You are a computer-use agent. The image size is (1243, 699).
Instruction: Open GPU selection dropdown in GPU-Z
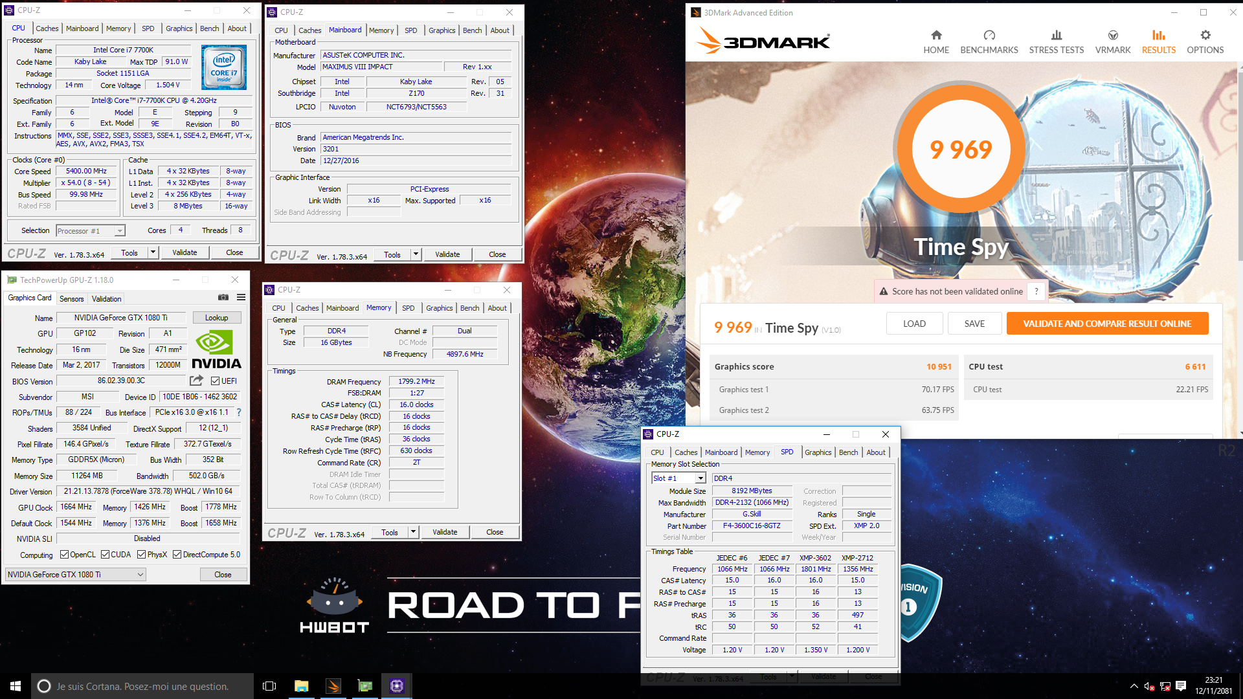76,575
